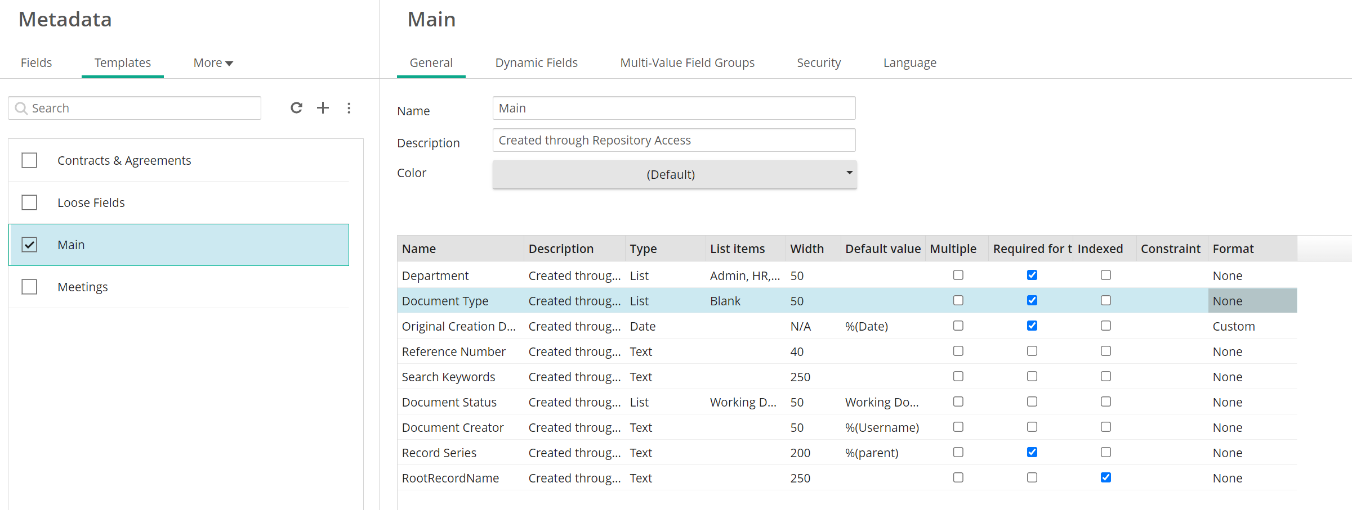This screenshot has width=1352, height=510.
Task: Switch to the Dynamic Fields tab
Action: click(x=536, y=63)
